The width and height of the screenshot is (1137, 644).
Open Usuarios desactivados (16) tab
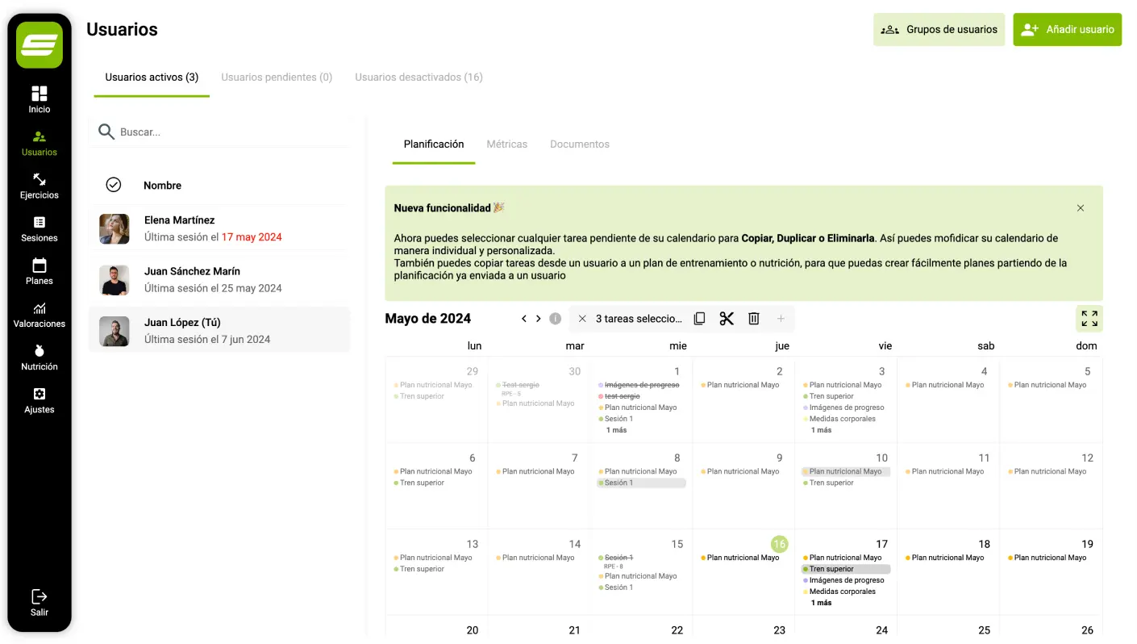[419, 77]
